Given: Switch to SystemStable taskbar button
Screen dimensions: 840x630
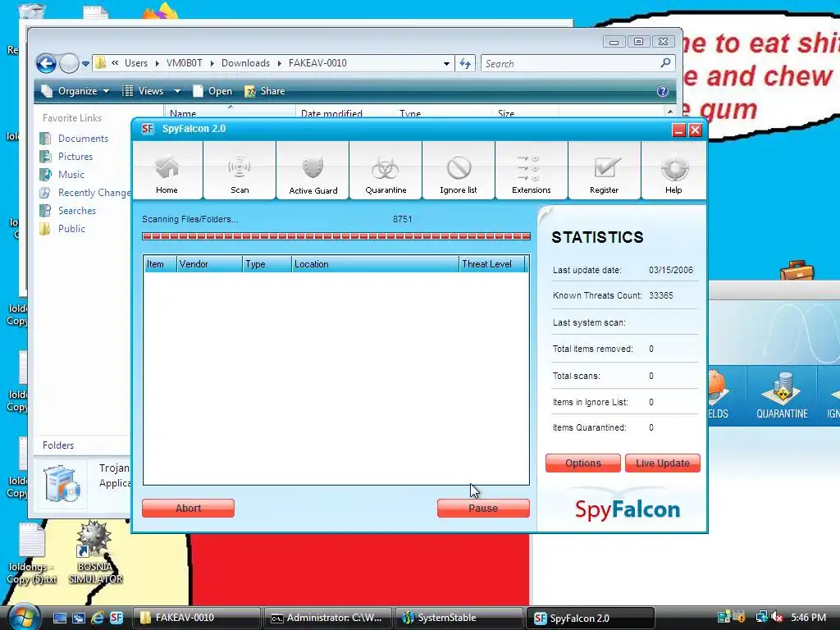Looking at the screenshot, I should [459, 618].
